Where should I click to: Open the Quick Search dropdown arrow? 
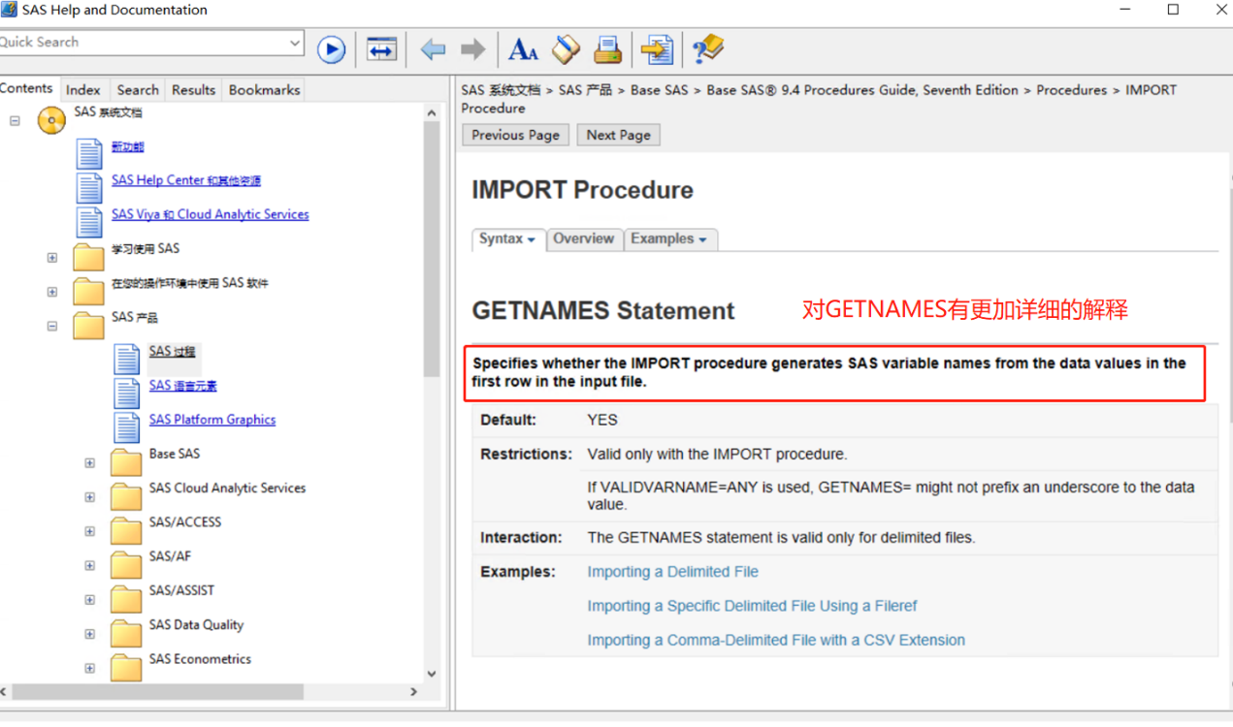point(295,43)
